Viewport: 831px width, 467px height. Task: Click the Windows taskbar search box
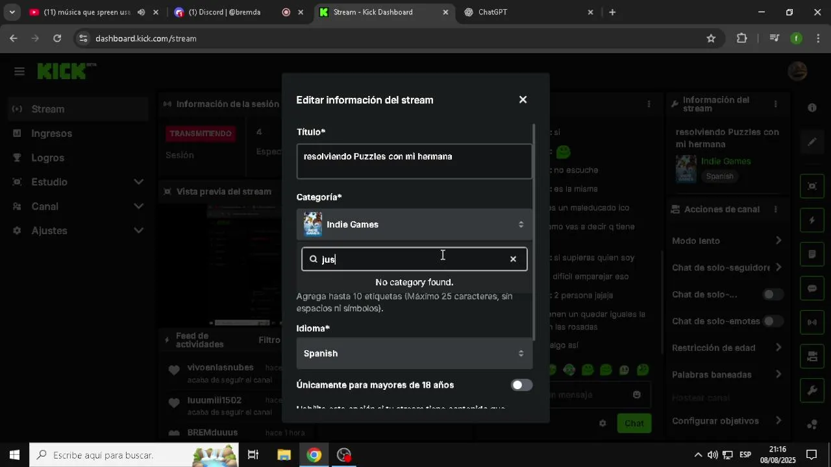(x=134, y=455)
